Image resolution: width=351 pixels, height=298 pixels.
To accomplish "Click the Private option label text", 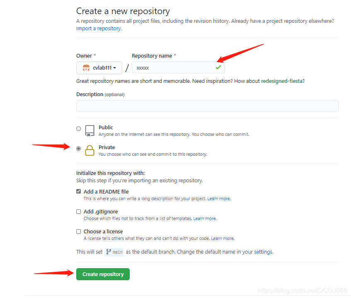I will pos(107,148).
